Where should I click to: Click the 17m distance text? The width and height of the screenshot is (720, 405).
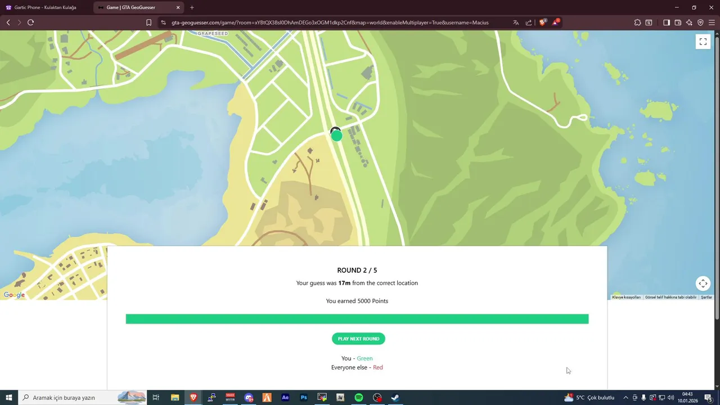tap(344, 283)
